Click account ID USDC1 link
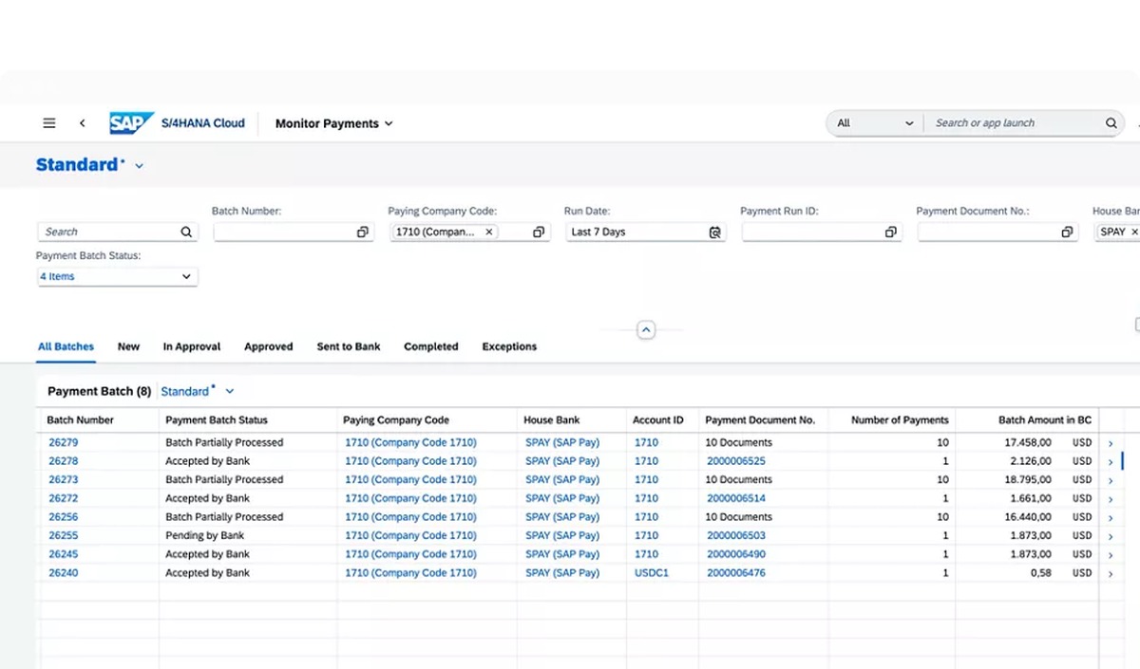The image size is (1140, 669). click(x=652, y=573)
